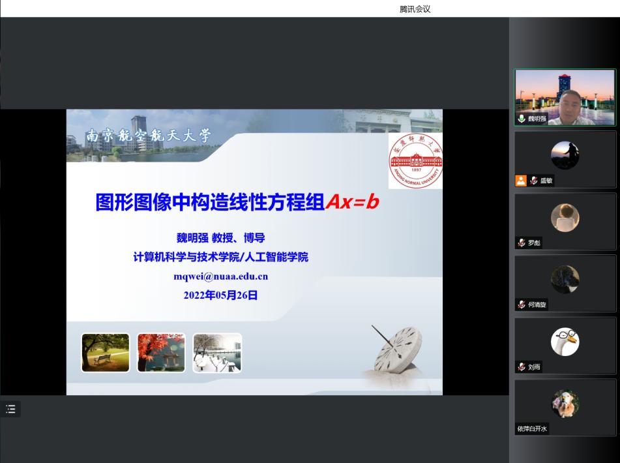Select 罗彪's participant avatar
The width and height of the screenshot is (620, 463).
pos(565,217)
